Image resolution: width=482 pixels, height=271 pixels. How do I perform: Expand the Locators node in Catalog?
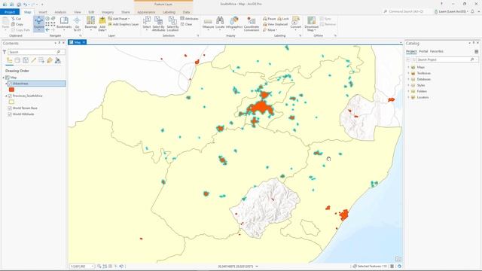coord(408,97)
